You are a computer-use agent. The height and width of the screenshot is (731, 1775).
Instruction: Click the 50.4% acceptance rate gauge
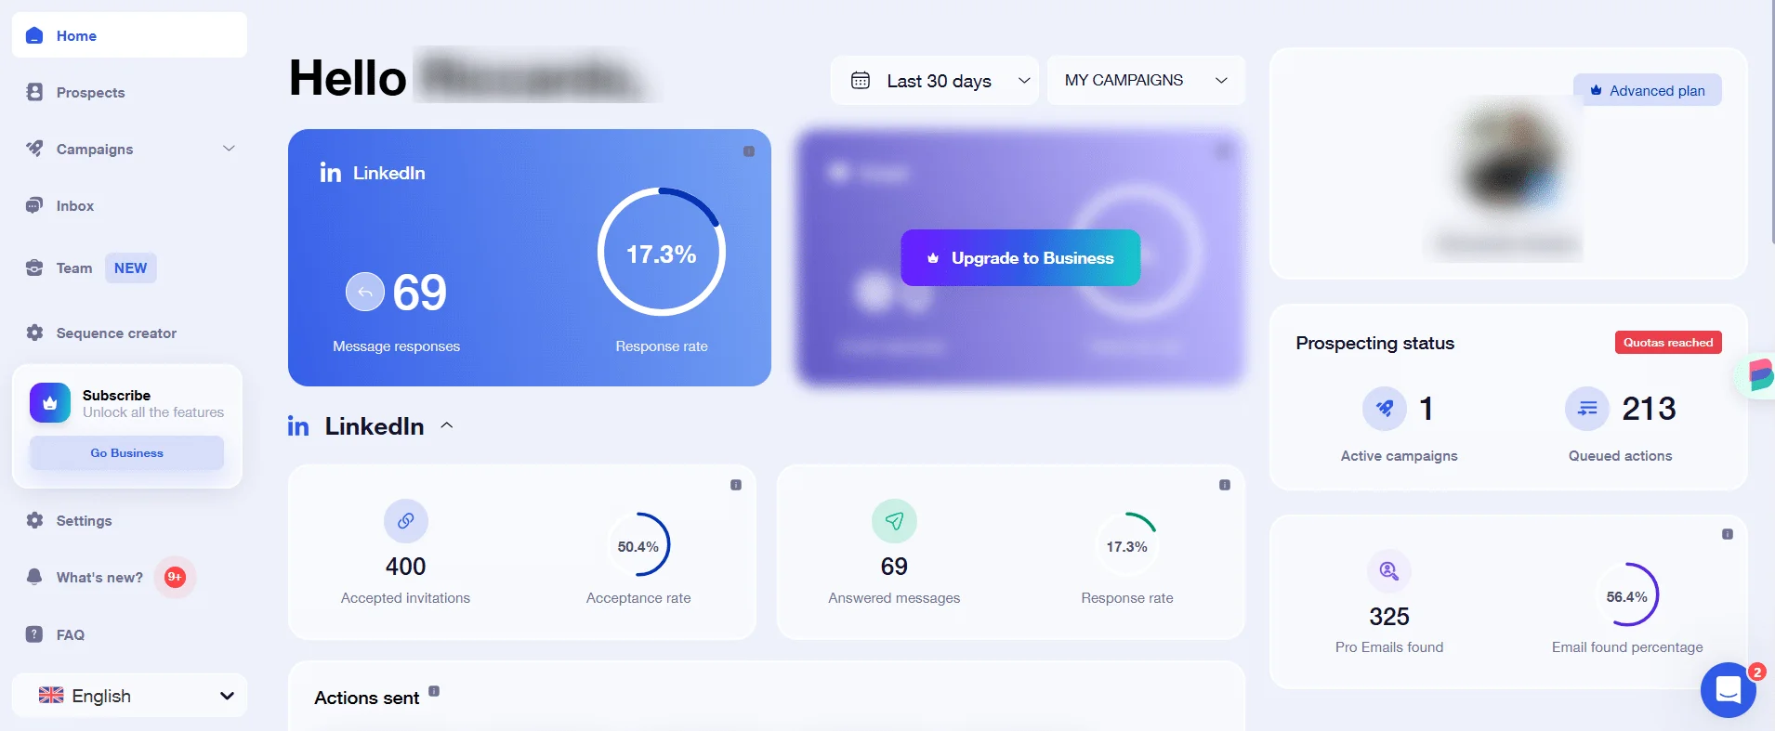[638, 546]
